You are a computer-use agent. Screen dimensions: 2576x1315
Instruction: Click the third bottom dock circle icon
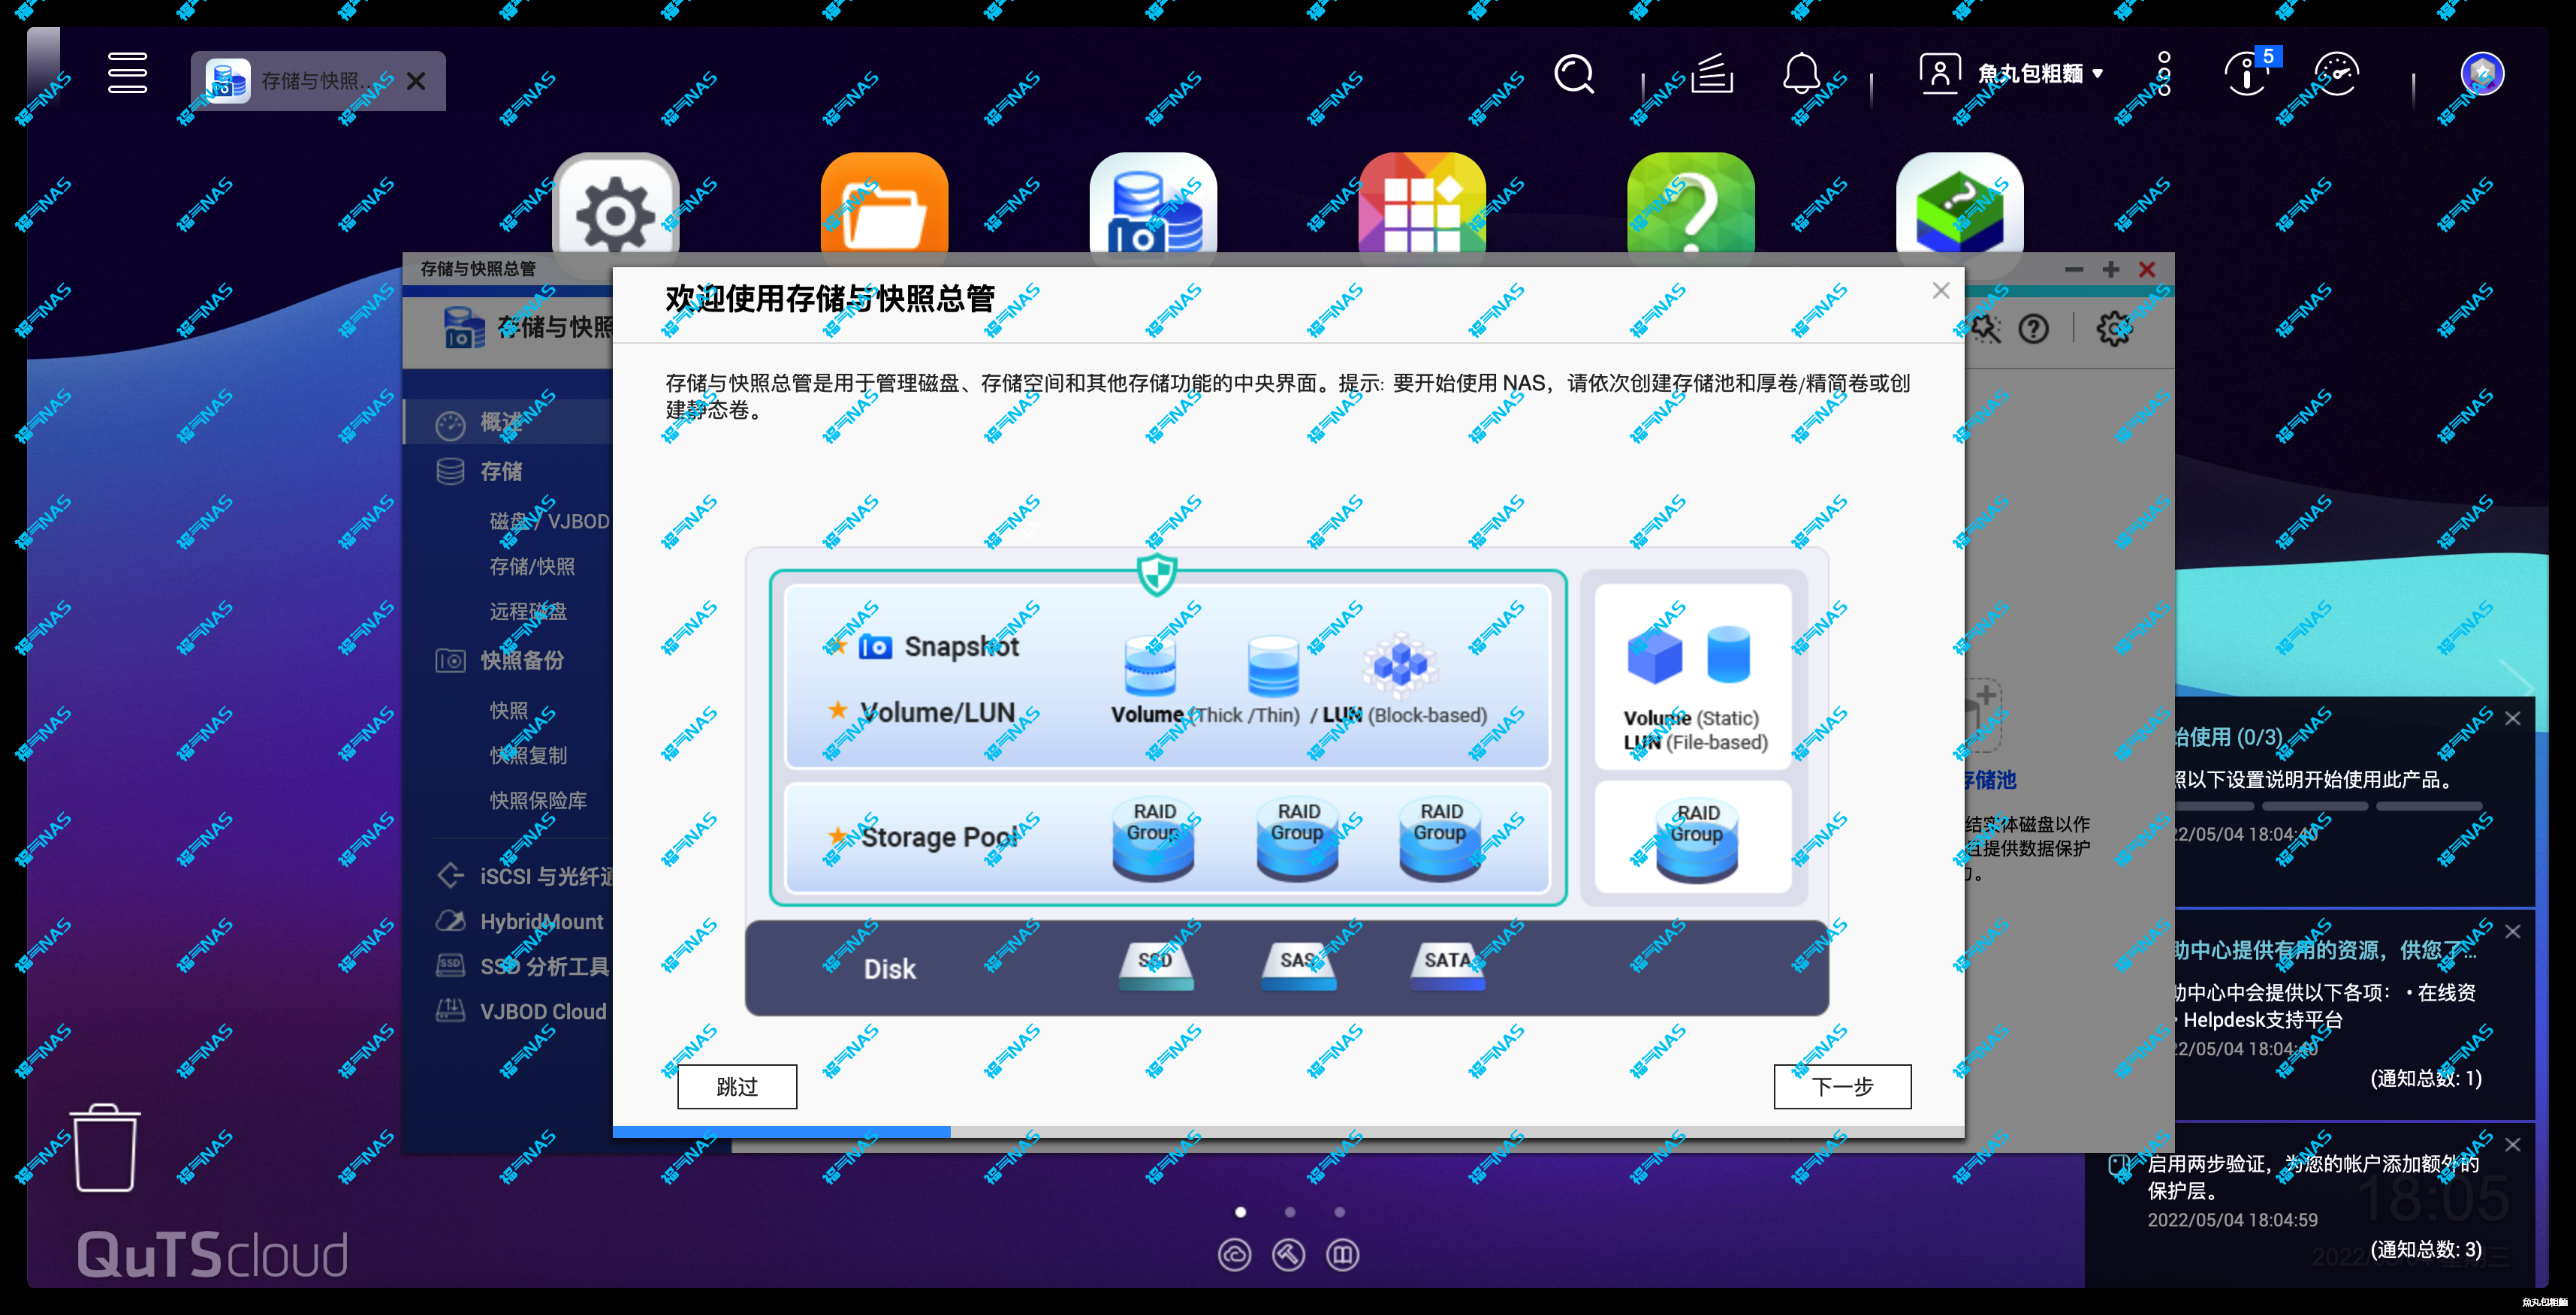pyautogui.click(x=1342, y=1254)
